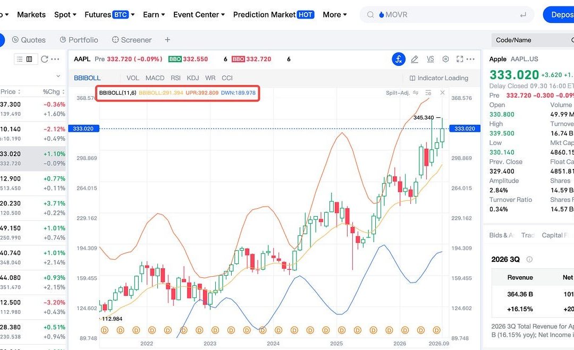Open the Screener tab
The height and width of the screenshot is (350, 574).
coord(132,40)
